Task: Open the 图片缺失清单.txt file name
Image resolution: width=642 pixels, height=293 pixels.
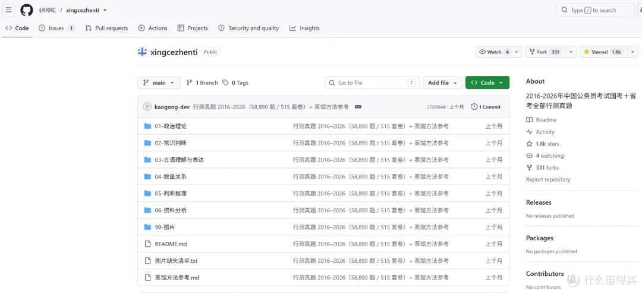Action: click(x=176, y=261)
